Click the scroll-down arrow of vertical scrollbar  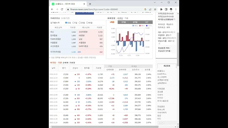[178, 124]
